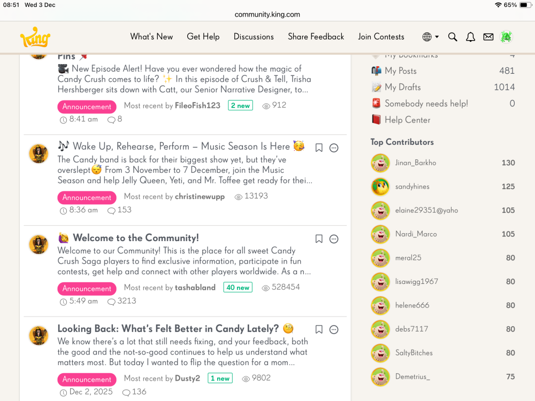Open the search magnifier icon

pos(453,37)
